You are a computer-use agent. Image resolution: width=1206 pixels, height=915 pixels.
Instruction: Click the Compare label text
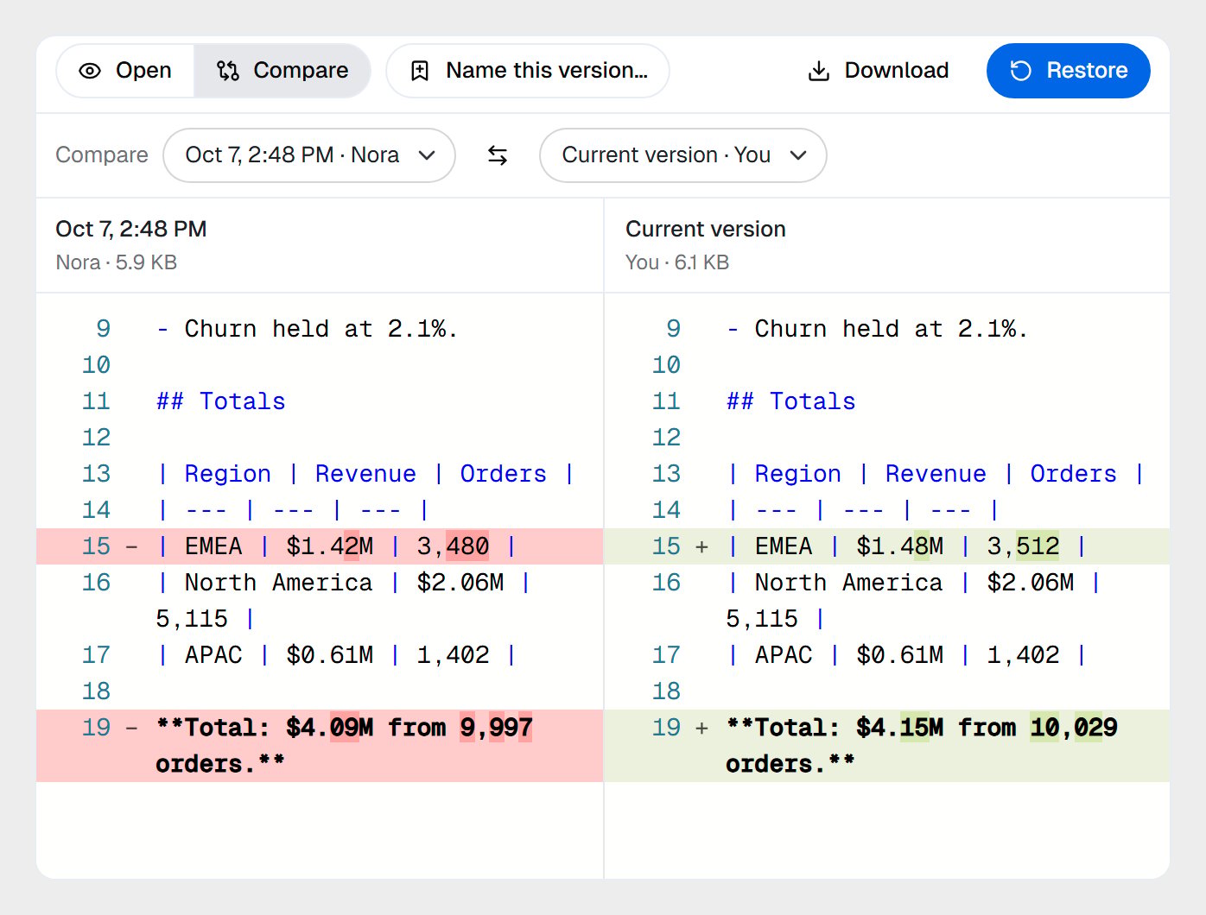coord(102,155)
